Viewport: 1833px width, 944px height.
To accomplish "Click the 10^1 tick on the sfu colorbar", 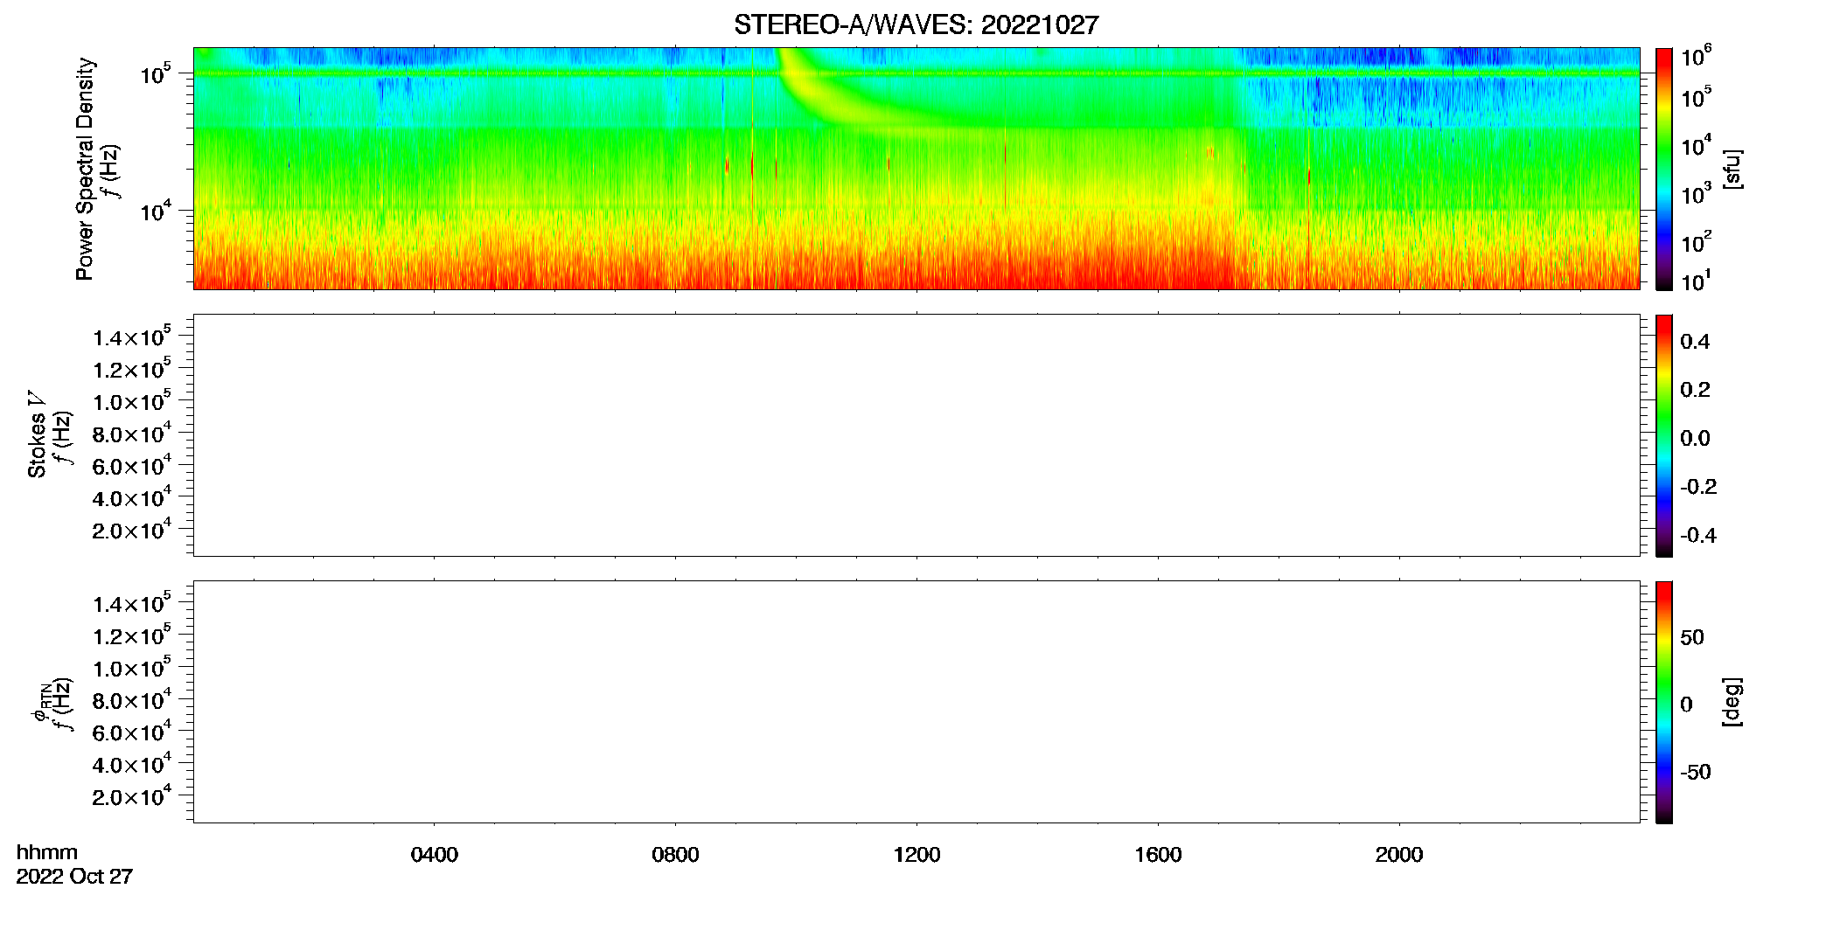I will (x=1696, y=281).
